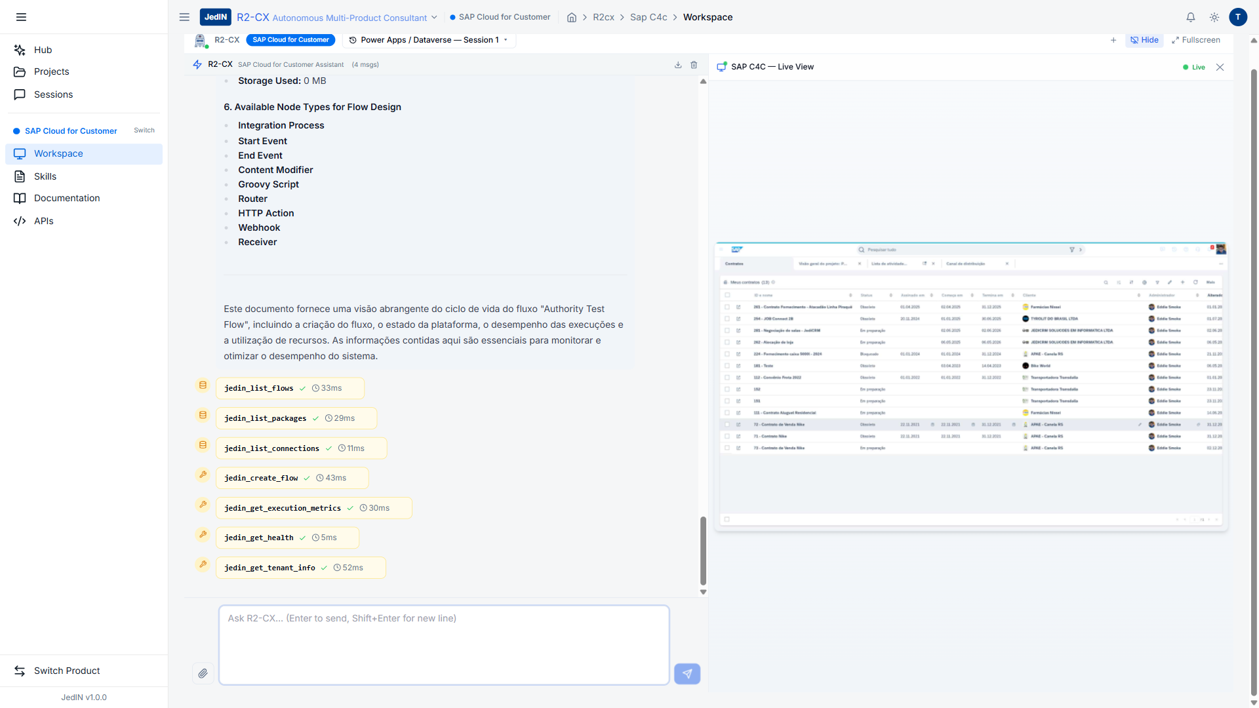Click the notifications bell icon

(x=1190, y=18)
